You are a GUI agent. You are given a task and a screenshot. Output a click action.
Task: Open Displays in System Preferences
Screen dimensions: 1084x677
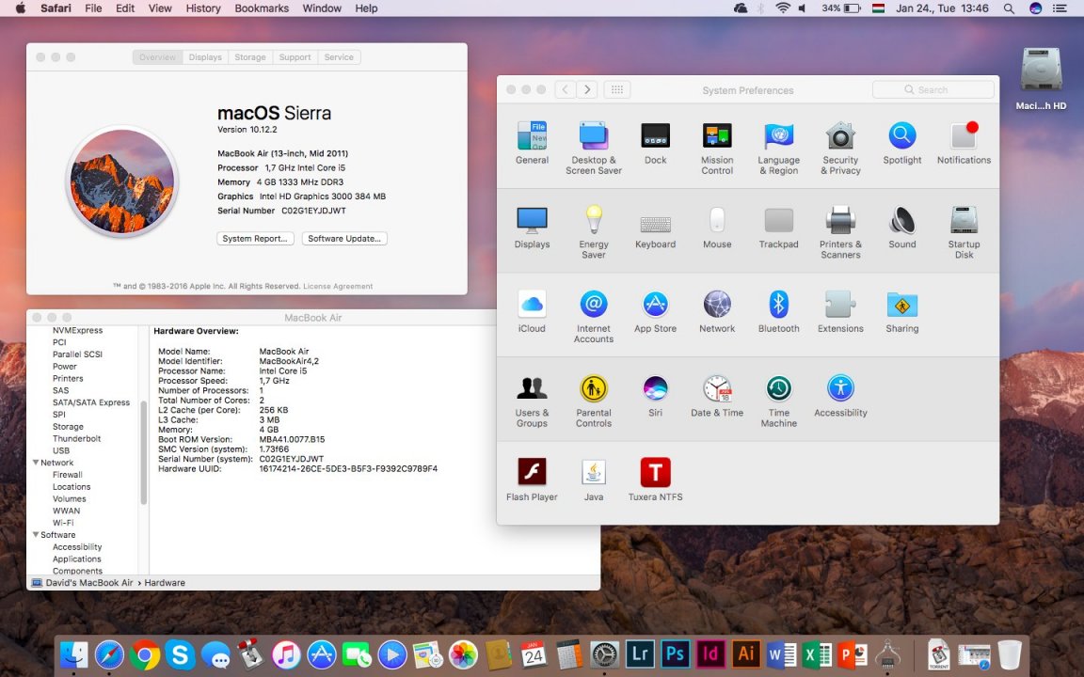click(532, 228)
